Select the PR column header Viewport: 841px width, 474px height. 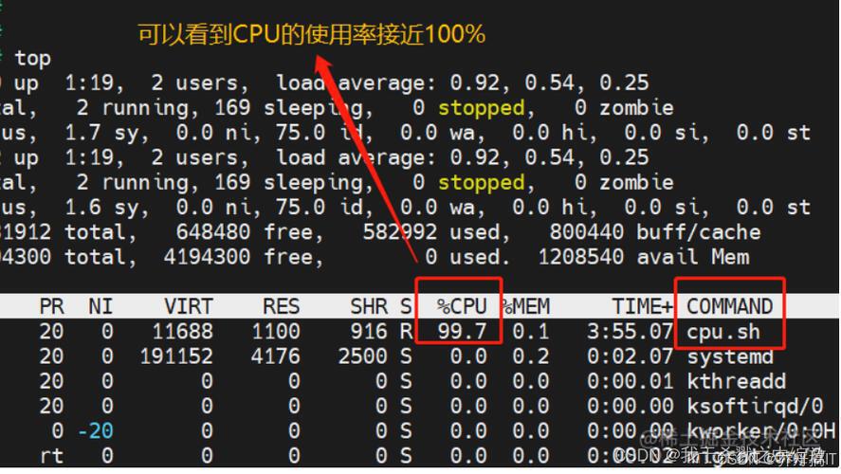pyautogui.click(x=51, y=306)
